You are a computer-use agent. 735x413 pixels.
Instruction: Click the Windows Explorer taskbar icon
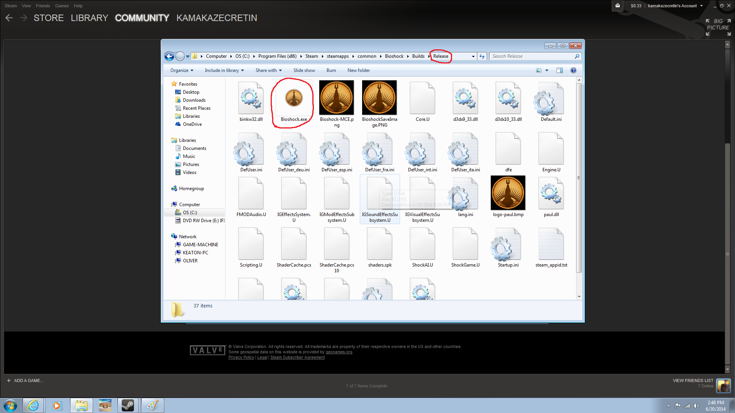coord(81,405)
